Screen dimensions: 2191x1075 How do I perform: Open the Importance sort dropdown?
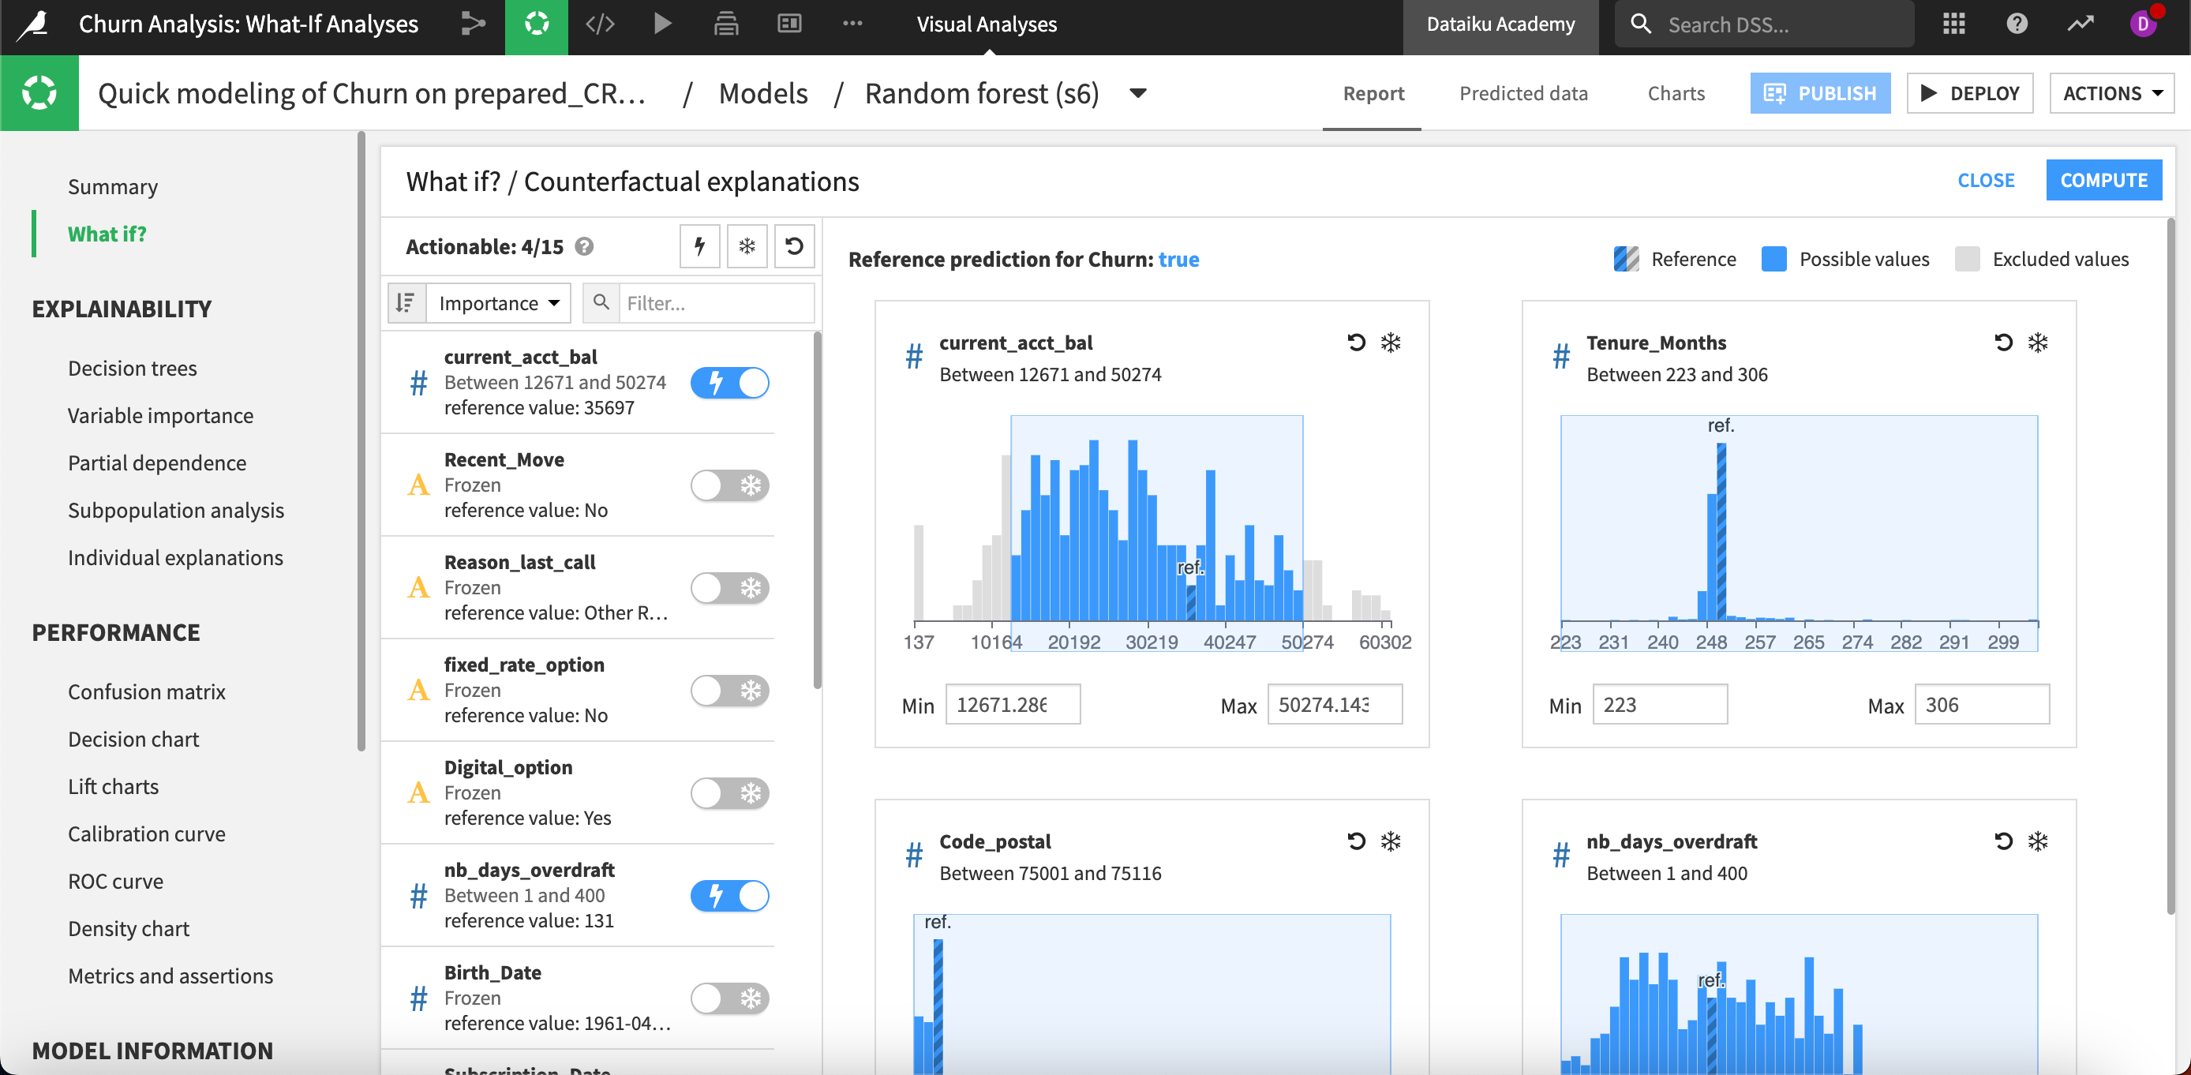498,303
